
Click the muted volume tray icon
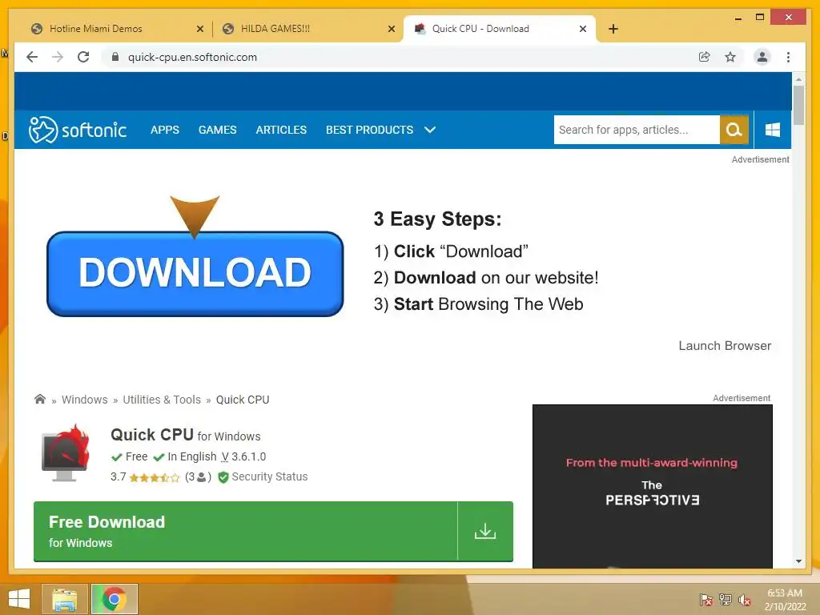[x=745, y=600]
